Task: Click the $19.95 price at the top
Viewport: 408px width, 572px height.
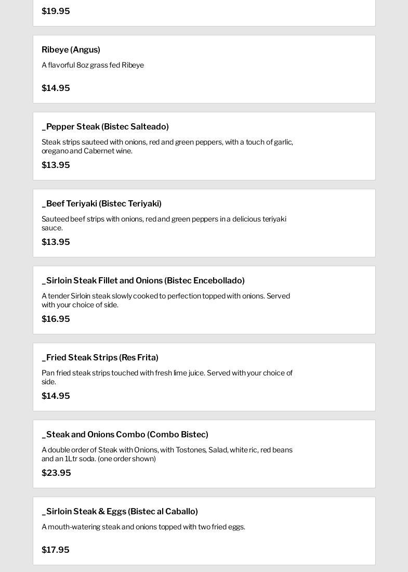Action: pos(56,11)
